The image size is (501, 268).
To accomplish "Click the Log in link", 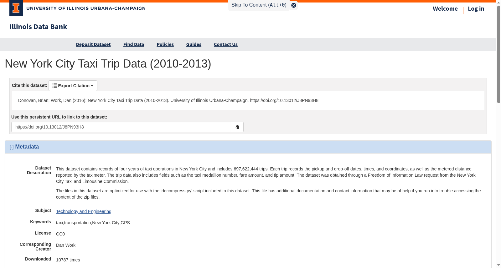I will pos(476,9).
